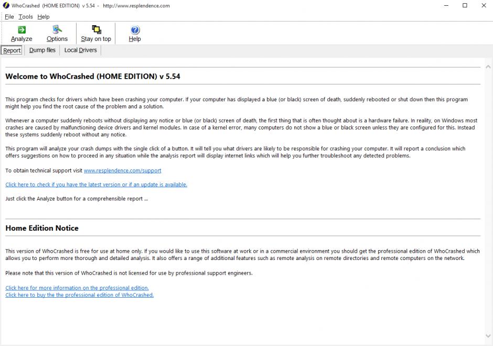
Task: Select the Report tab
Action: click(x=12, y=50)
